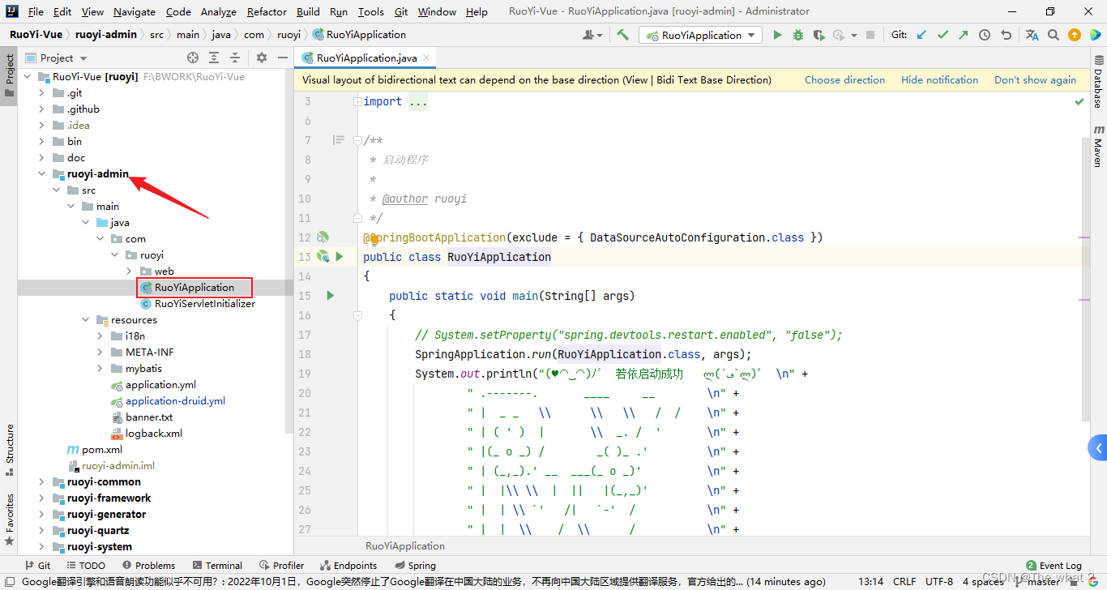Image resolution: width=1107 pixels, height=590 pixels.
Task: Click the greyed-out Stop square icon
Action: 870,35
